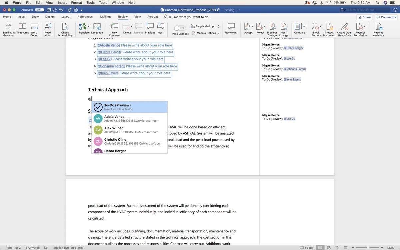Select Protect Document in the ribbon
This screenshot has height=250, width=400.
(329, 29)
